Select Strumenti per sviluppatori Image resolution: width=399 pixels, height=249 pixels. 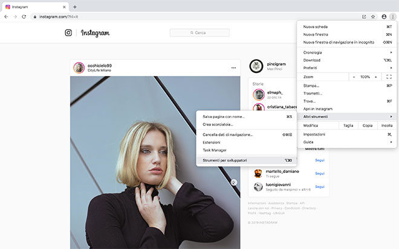click(x=225, y=160)
